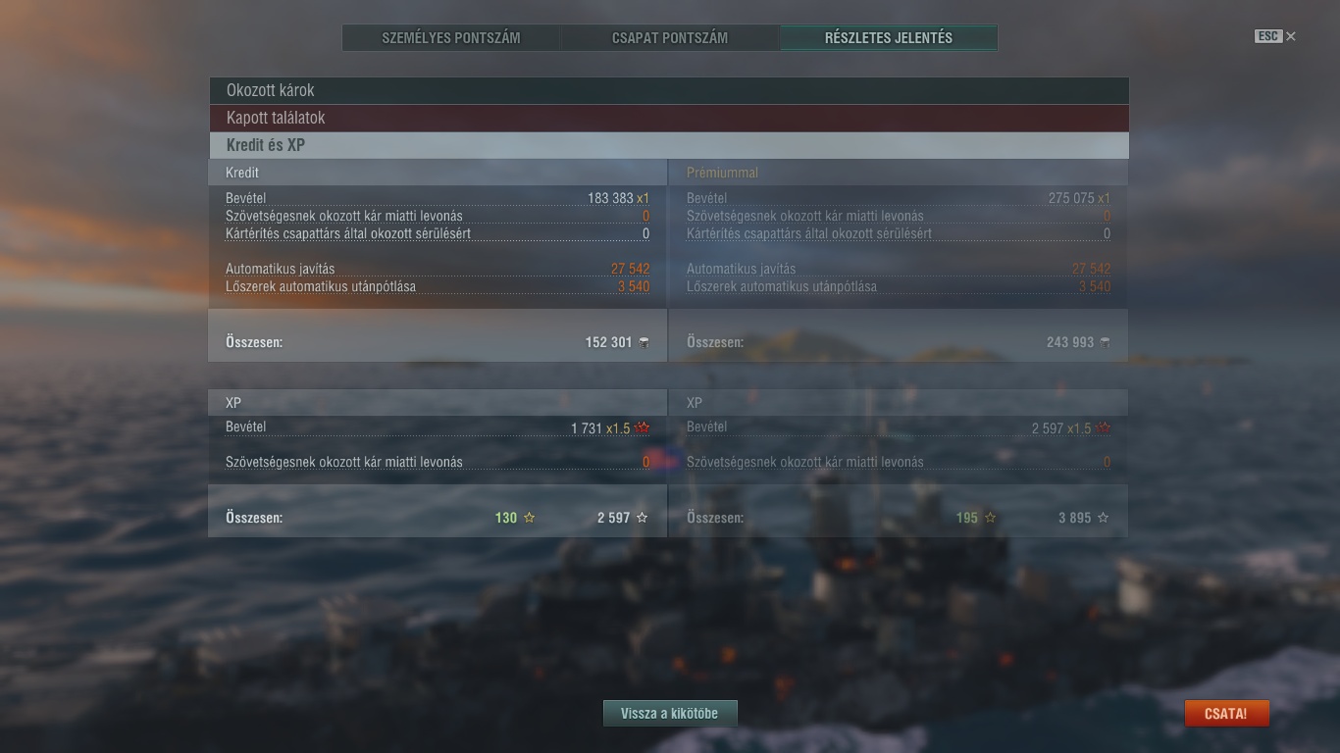1340x753 pixels.
Task: Click the yellow free XP star by 130
Action: (530, 518)
